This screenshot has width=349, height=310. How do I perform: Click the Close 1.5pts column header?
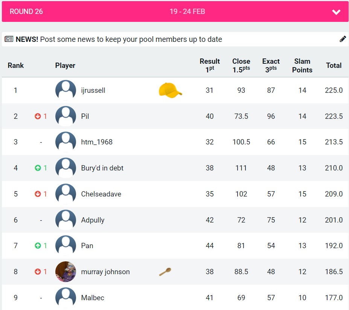(x=241, y=66)
